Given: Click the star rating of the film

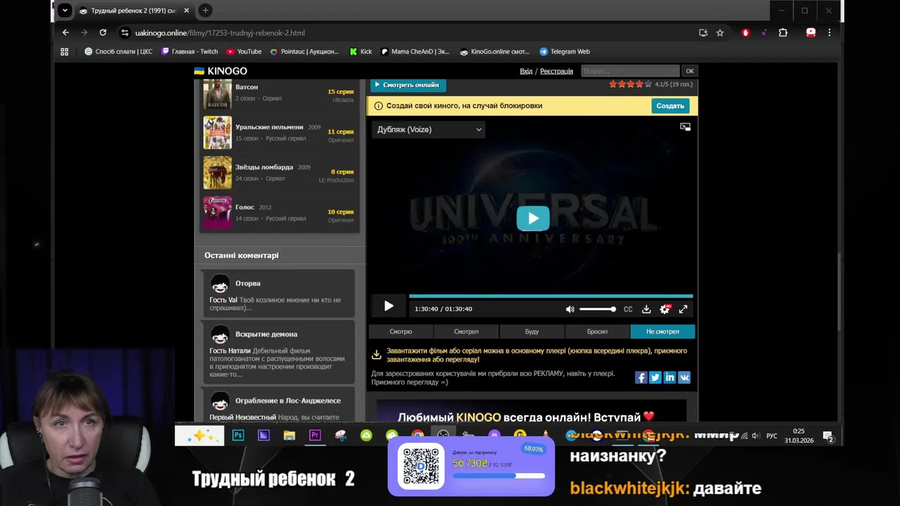Looking at the screenshot, I should [x=630, y=84].
